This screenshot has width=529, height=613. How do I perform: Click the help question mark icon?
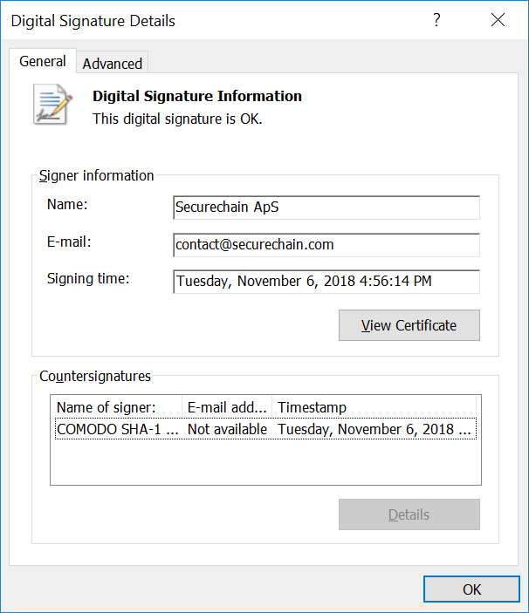436,20
